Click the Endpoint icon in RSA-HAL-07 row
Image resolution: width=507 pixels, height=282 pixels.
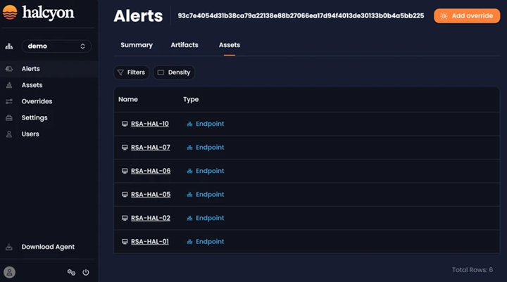tap(189, 148)
